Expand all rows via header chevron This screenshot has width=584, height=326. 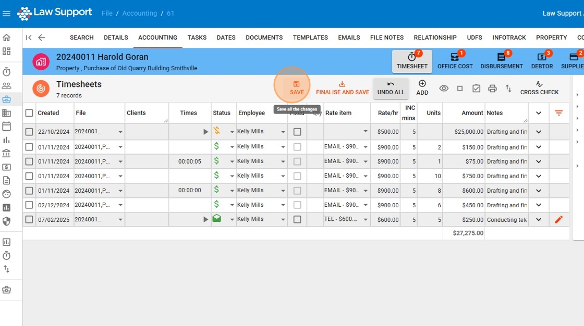[x=539, y=113]
